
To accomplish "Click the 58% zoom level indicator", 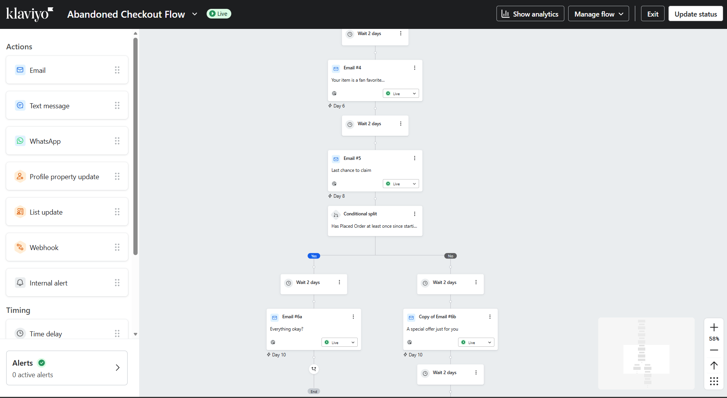I will 714,339.
